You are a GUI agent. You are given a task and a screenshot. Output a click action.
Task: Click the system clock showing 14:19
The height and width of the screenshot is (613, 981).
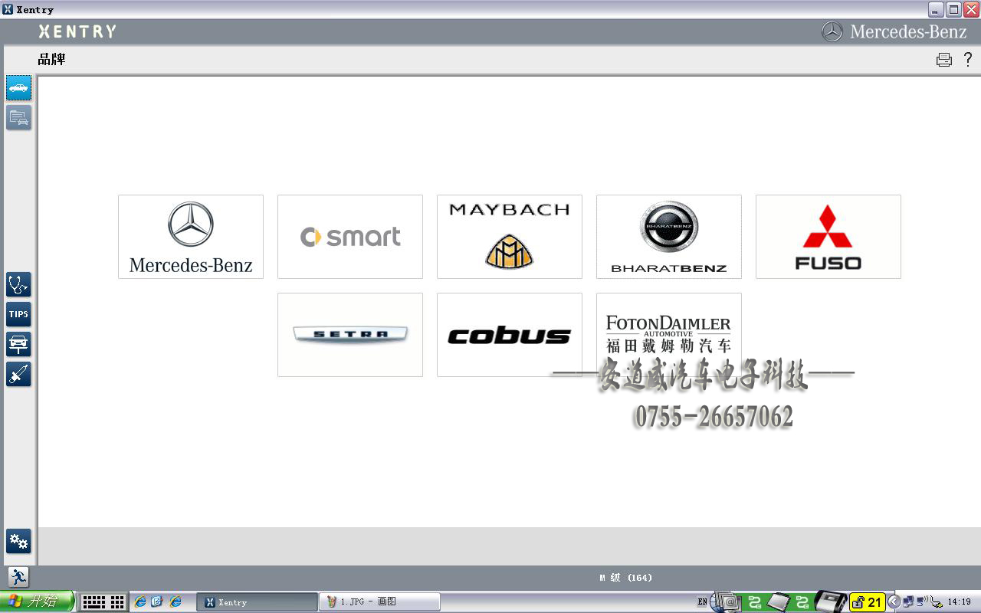(x=960, y=602)
